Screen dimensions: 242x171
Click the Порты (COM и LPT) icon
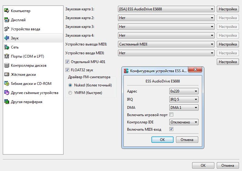[x=7, y=56]
